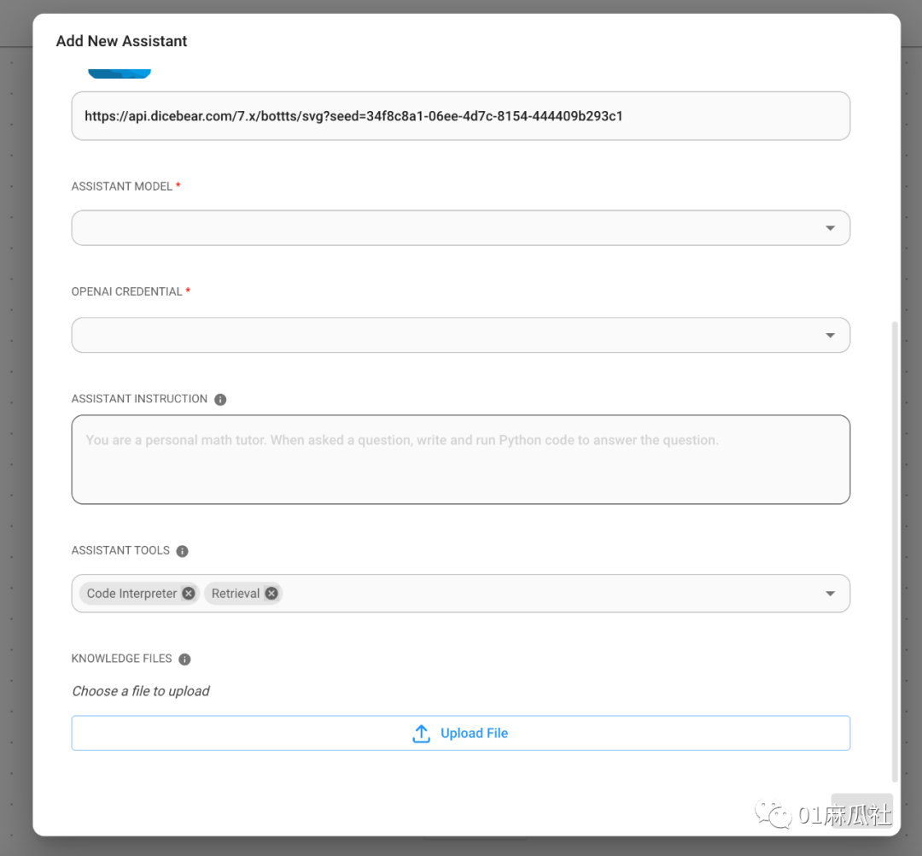Image resolution: width=922 pixels, height=856 pixels.
Task: Click the avatar URL input field
Action: [460, 116]
